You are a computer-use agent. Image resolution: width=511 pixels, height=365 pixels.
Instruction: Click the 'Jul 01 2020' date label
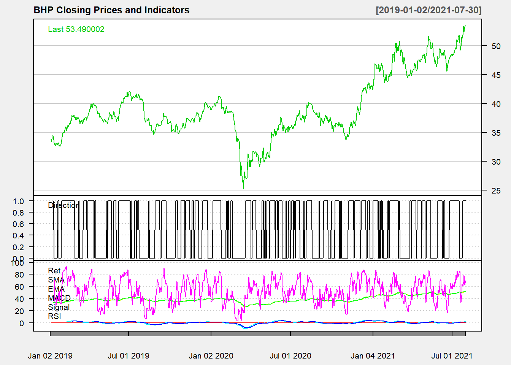point(290,356)
